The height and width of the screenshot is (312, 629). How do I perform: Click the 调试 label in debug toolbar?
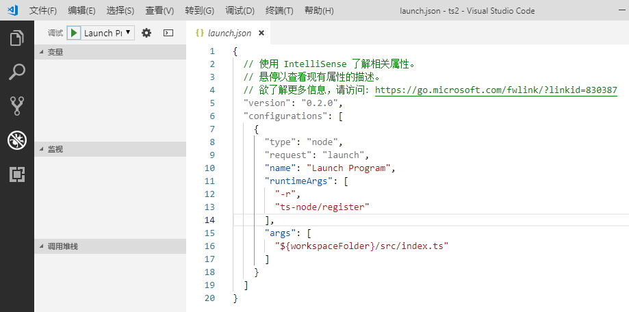[x=55, y=33]
